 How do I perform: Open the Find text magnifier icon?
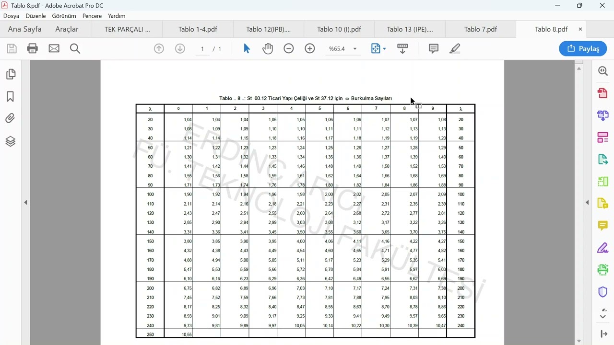pos(75,48)
